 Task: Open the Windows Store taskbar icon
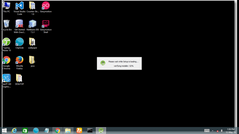[25, 130]
